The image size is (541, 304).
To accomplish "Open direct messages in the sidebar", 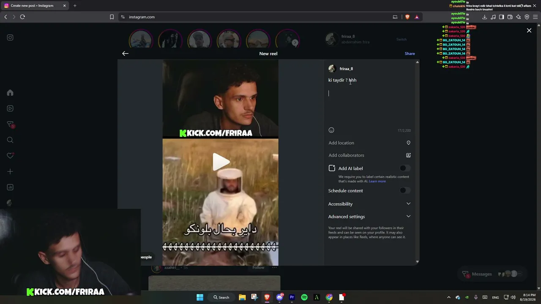I will (10, 125).
